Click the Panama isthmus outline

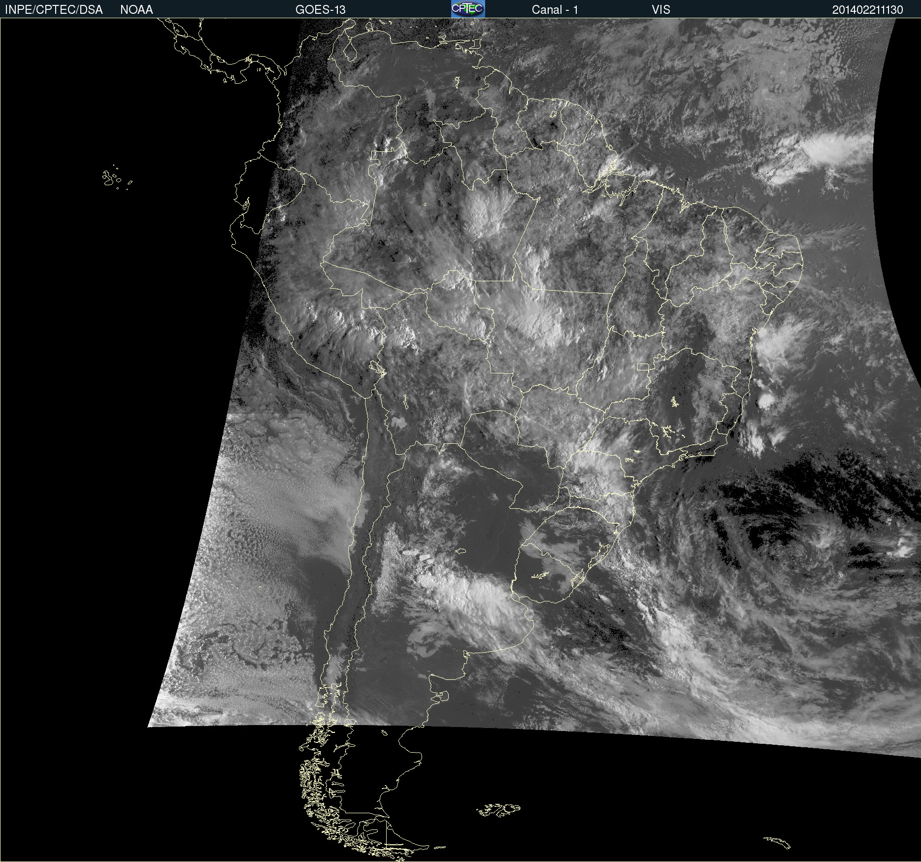pos(241,69)
